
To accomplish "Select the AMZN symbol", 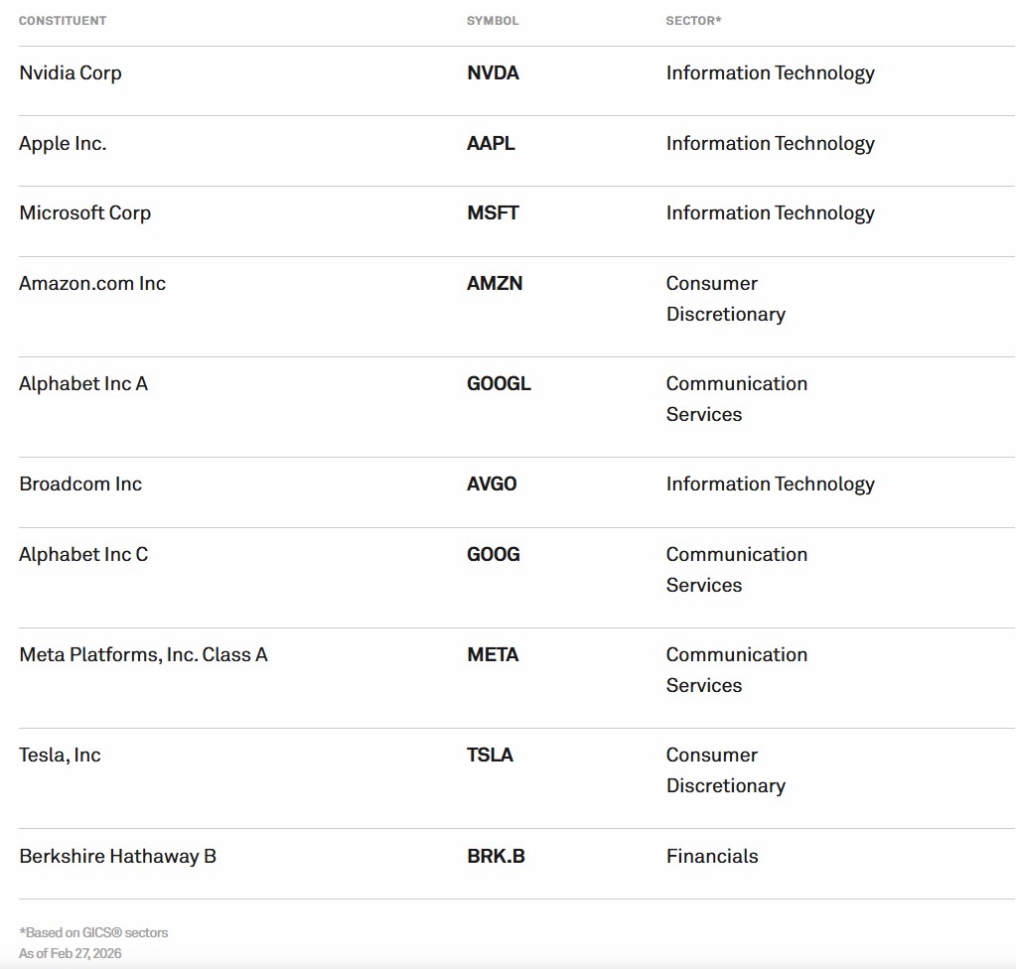I will [x=495, y=284].
